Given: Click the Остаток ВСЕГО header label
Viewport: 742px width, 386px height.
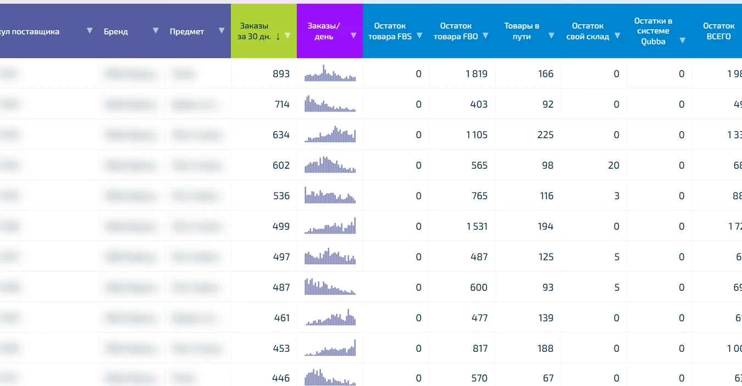Looking at the screenshot, I should point(718,31).
